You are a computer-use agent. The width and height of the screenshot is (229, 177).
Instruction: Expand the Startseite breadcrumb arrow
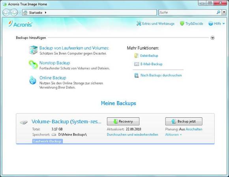point(45,13)
